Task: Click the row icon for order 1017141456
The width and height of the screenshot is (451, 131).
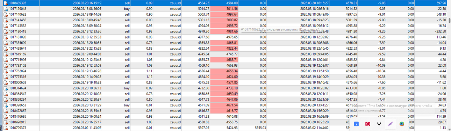Action: pyautogui.click(x=5, y=20)
